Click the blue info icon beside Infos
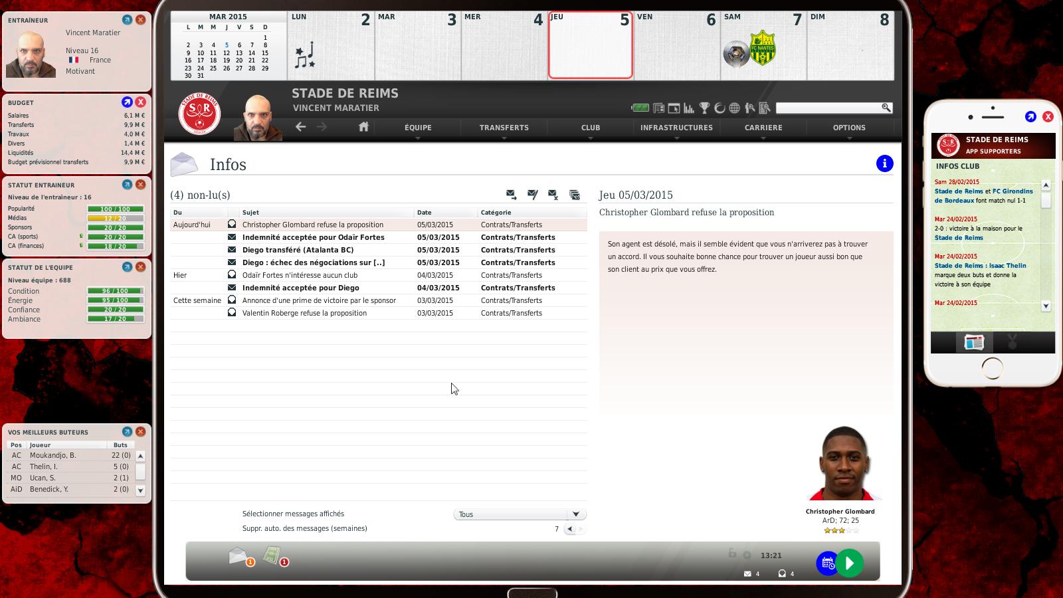This screenshot has width=1063, height=598. [x=884, y=163]
